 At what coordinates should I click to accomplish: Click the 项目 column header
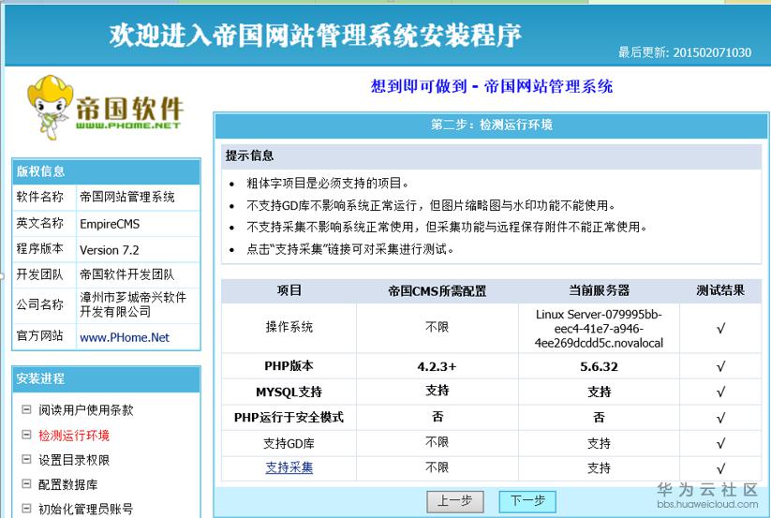pos(289,290)
